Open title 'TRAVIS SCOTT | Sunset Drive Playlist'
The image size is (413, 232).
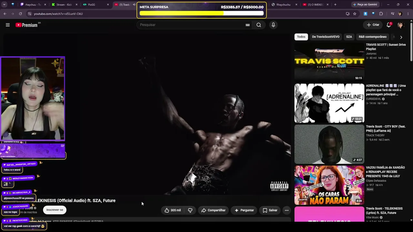(x=386, y=47)
